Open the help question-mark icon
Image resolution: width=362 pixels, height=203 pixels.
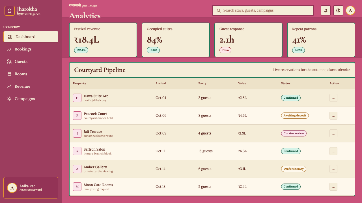[x=338, y=10]
